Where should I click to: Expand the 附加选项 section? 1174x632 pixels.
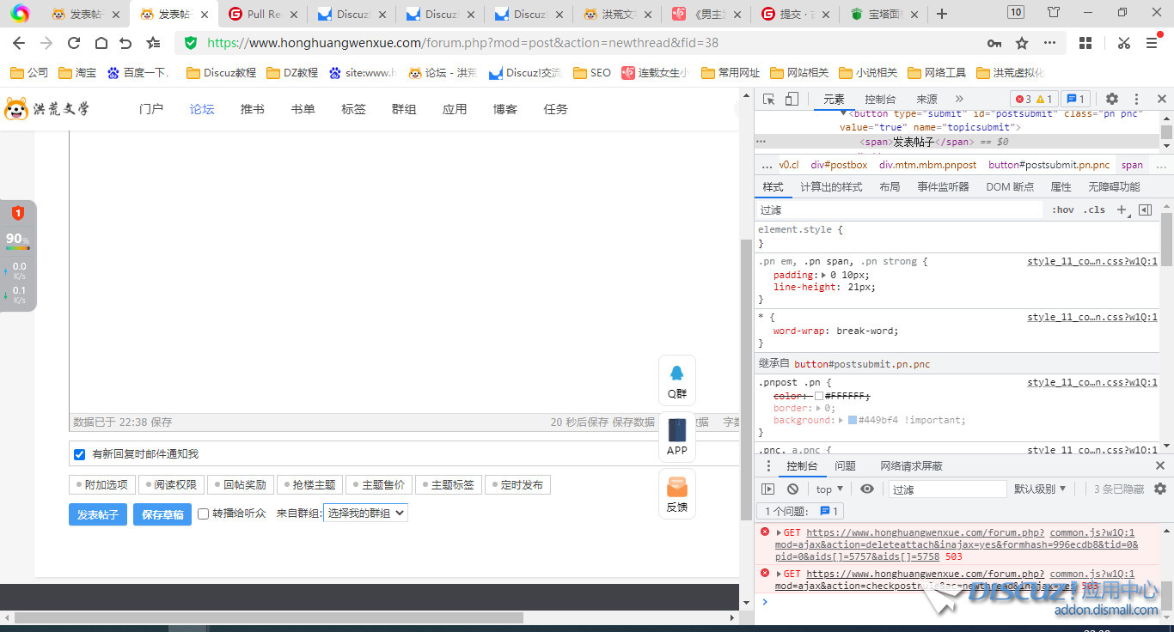click(102, 484)
